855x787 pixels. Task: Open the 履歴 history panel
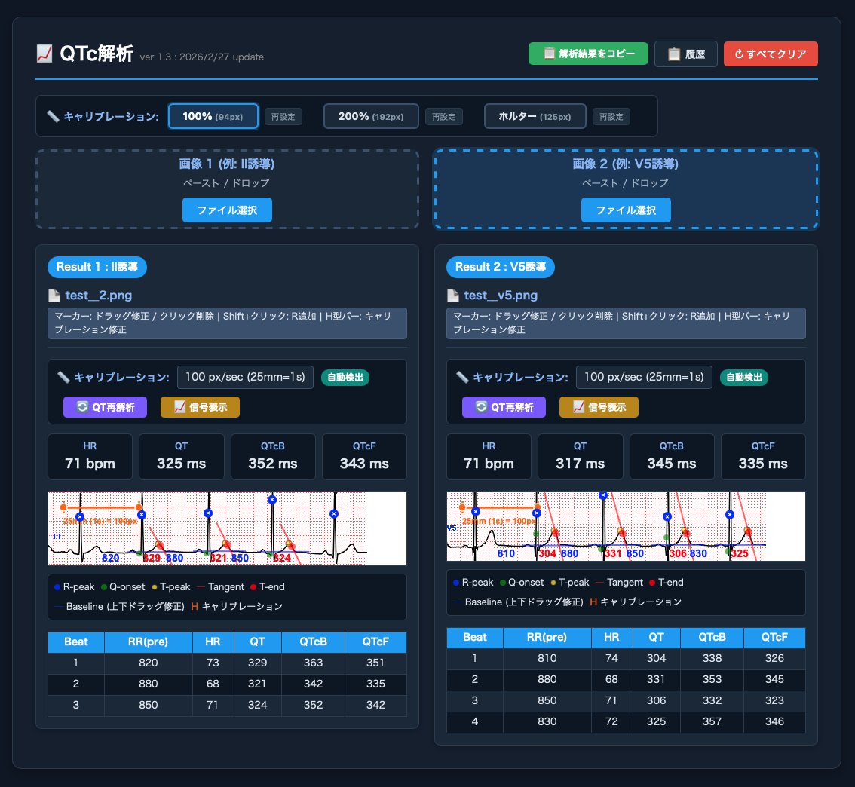pos(685,54)
